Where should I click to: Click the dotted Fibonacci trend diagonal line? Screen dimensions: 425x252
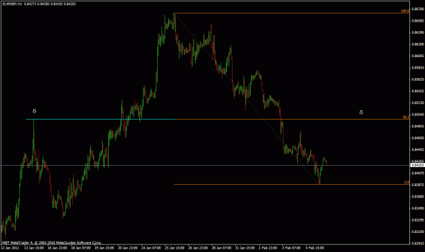[x=247, y=98]
